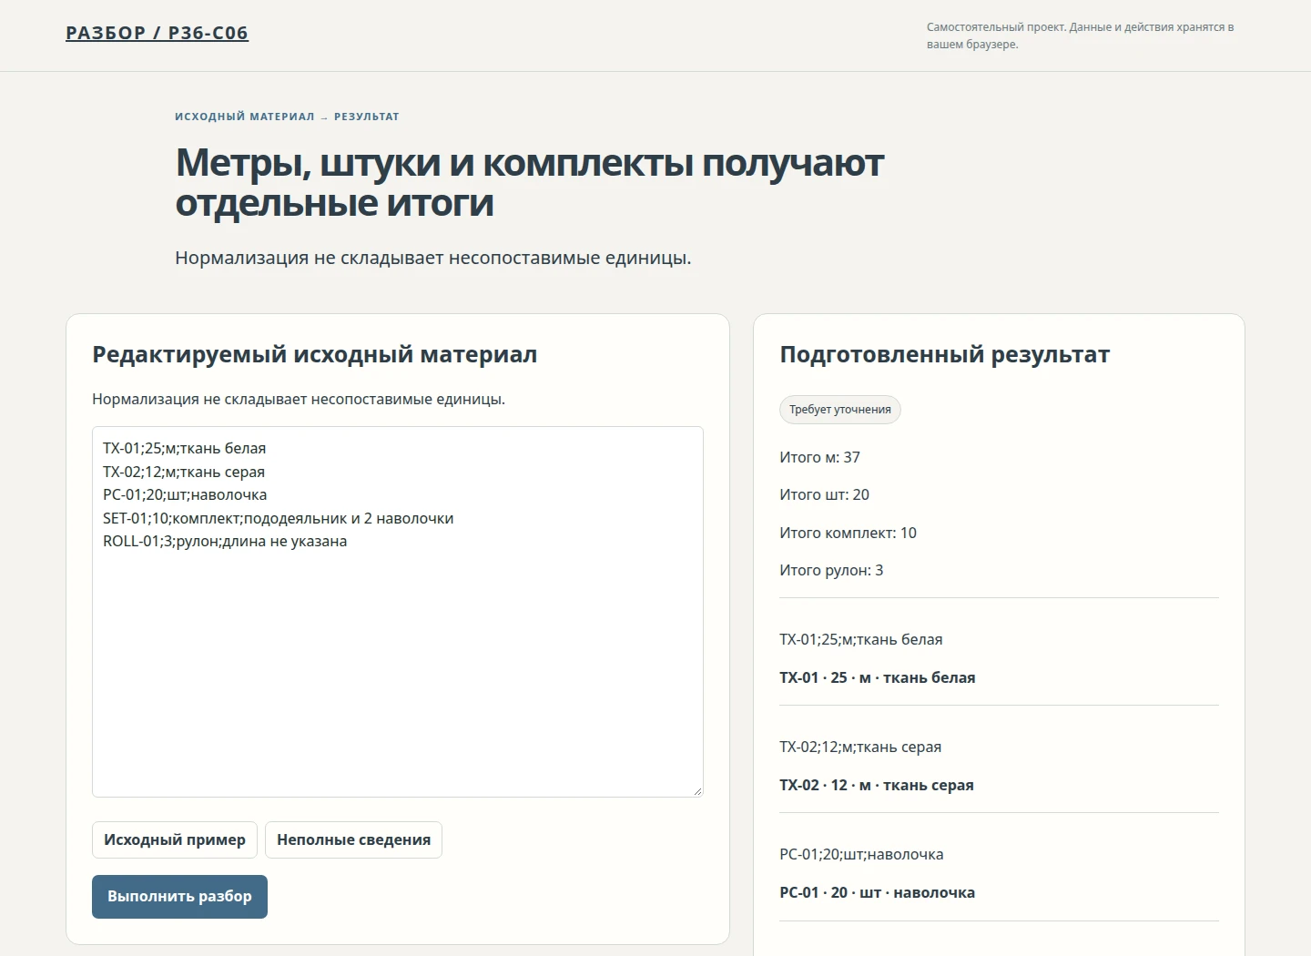
Task: Click bold result 'PC-01 · 20 · шт · наволочка'
Action: 877,892
